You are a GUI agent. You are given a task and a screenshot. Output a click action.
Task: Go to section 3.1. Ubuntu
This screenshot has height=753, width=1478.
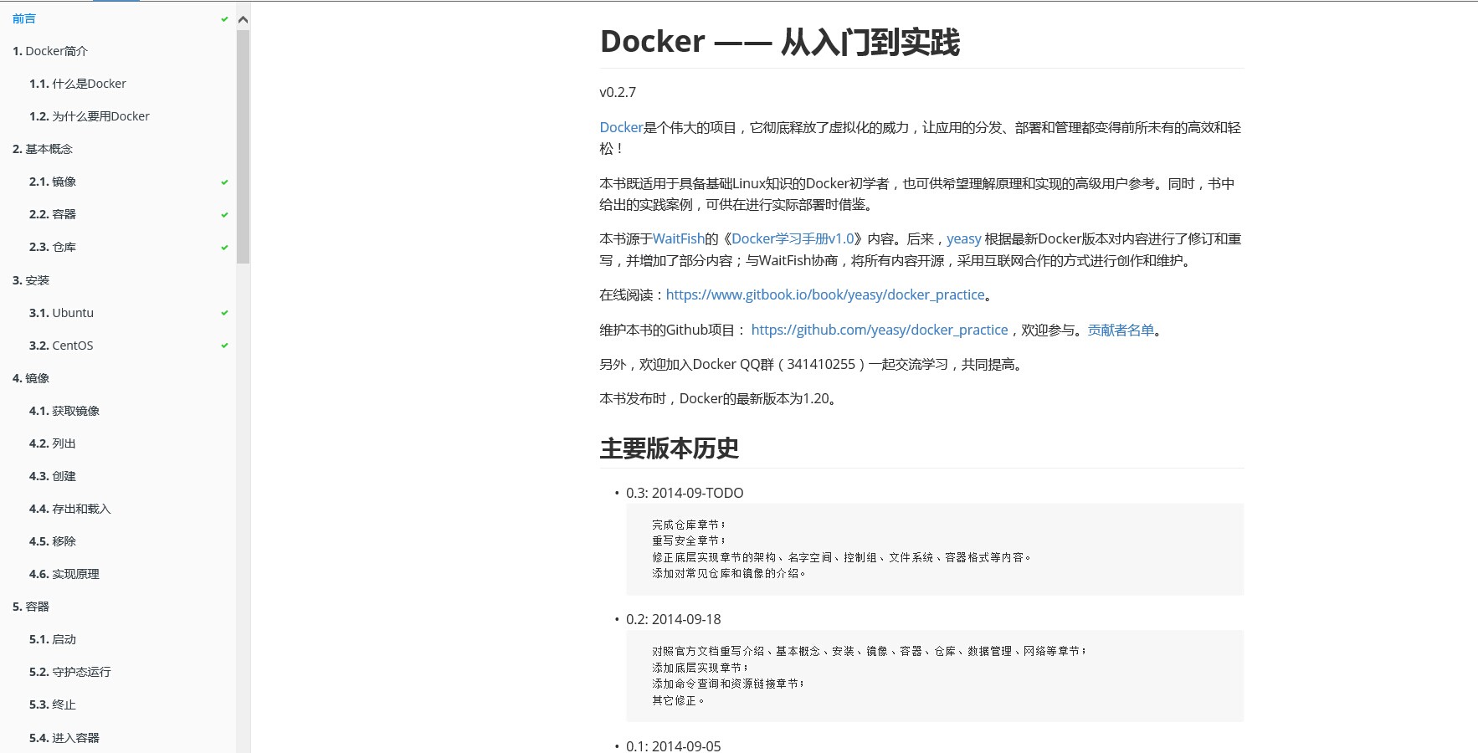(61, 313)
